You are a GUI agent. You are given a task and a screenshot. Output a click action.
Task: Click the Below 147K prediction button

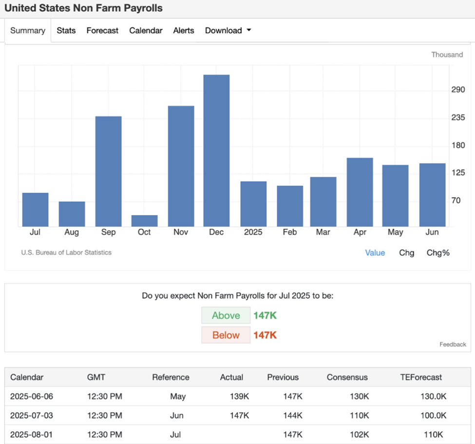click(x=226, y=335)
